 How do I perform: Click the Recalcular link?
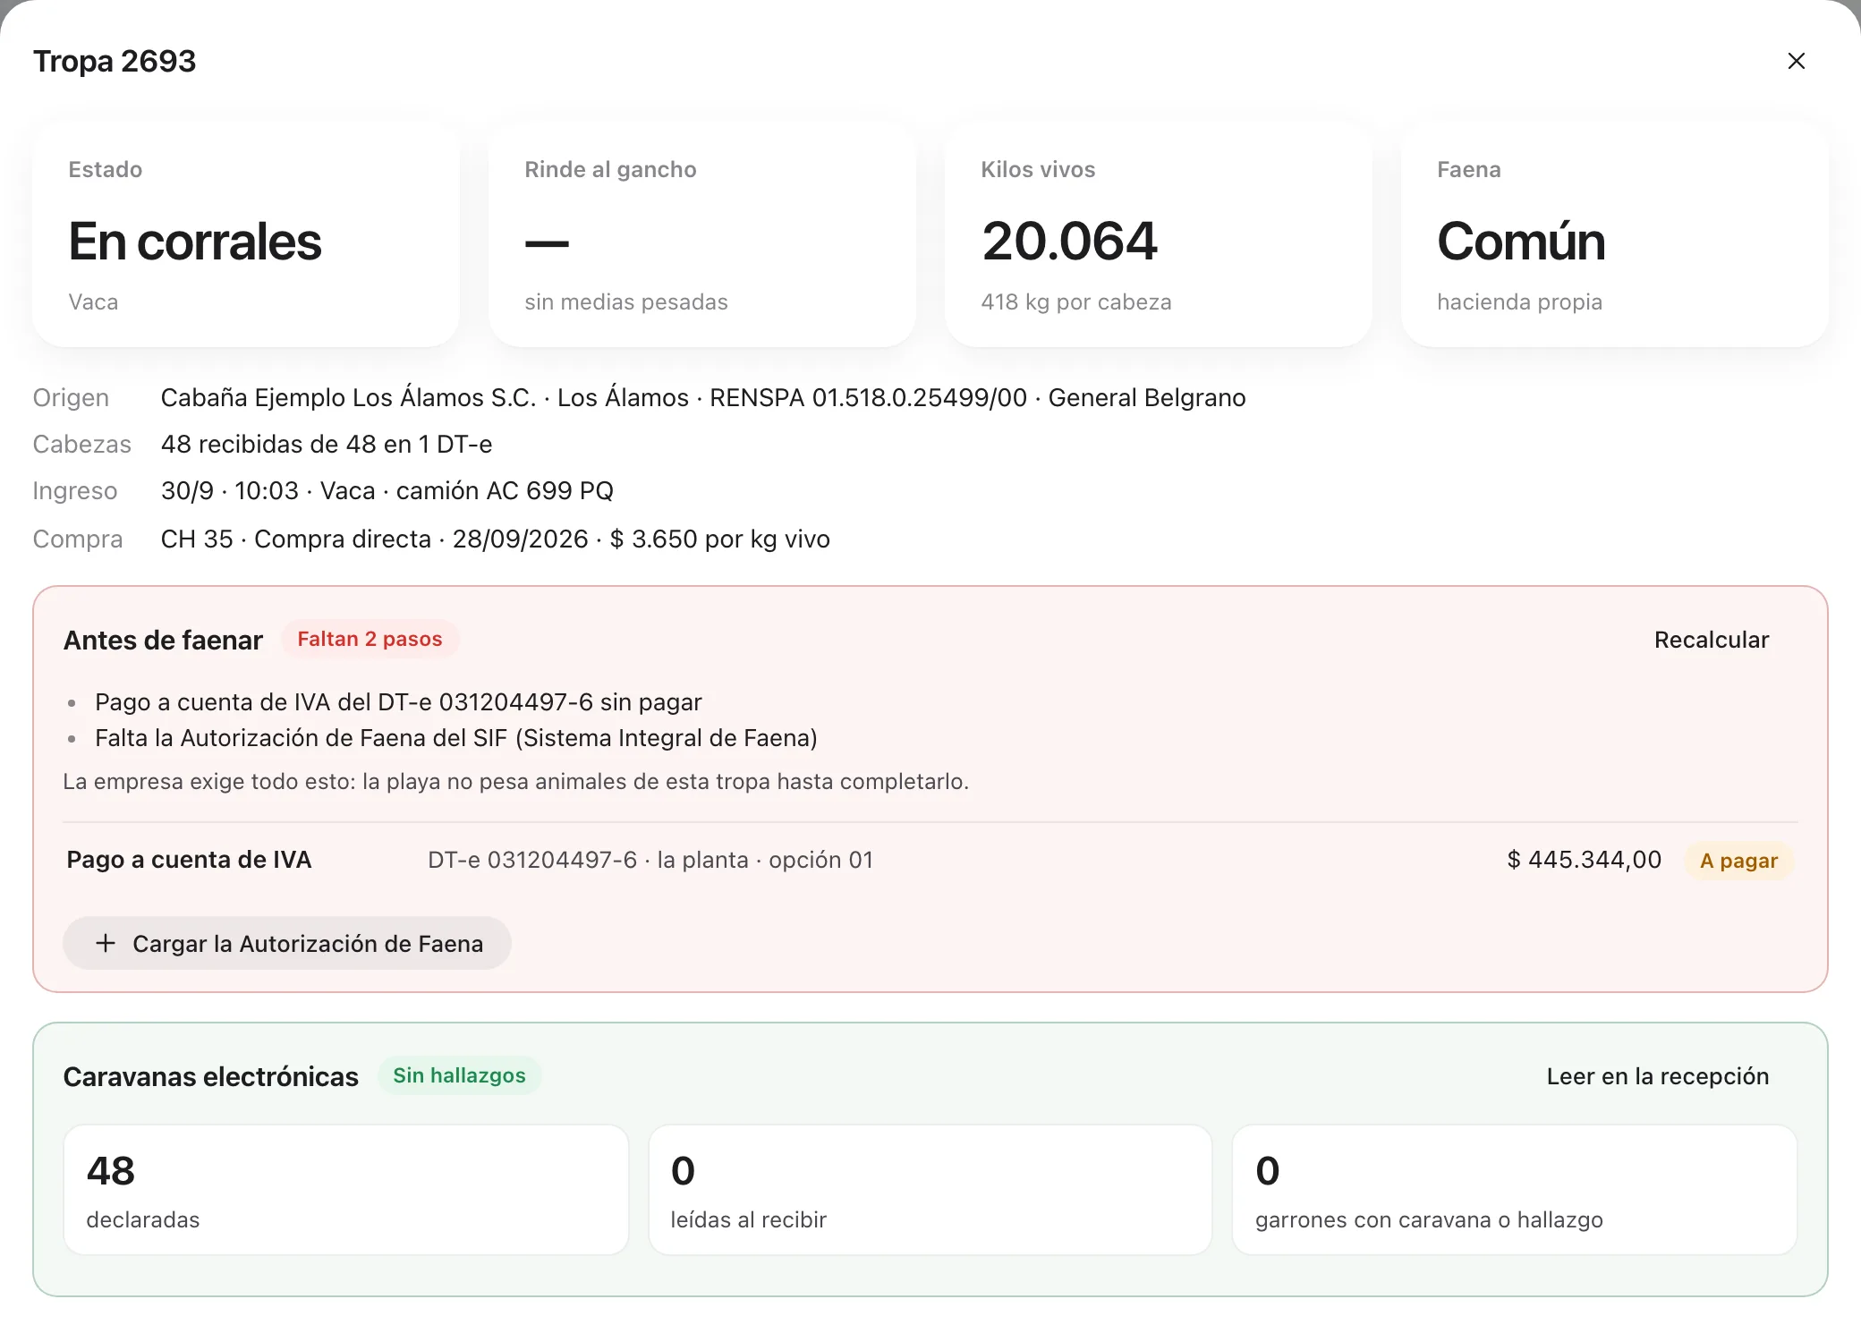click(x=1711, y=640)
